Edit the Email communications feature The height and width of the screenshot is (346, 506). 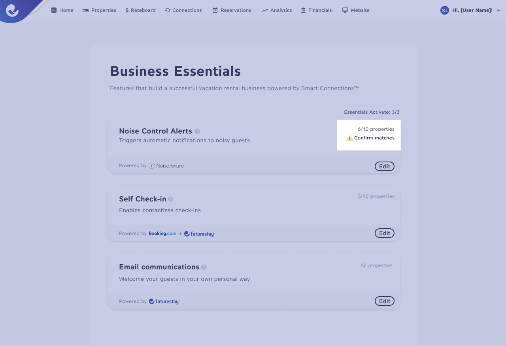point(385,301)
